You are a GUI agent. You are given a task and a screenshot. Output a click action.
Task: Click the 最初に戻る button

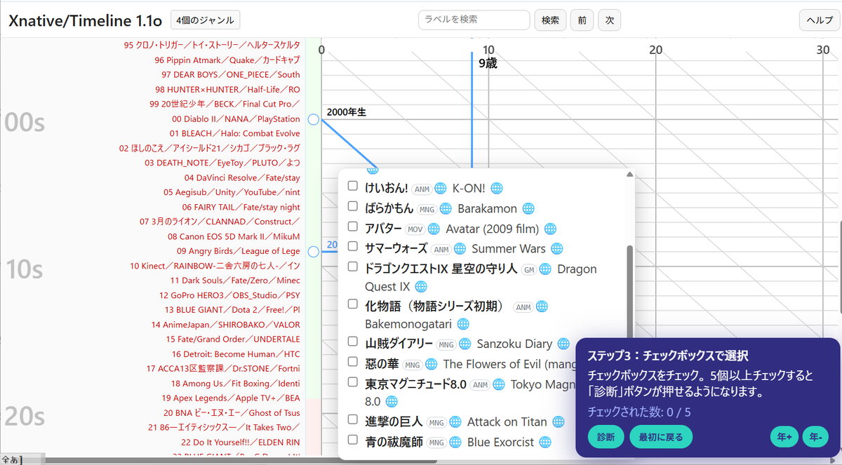pyautogui.click(x=661, y=436)
